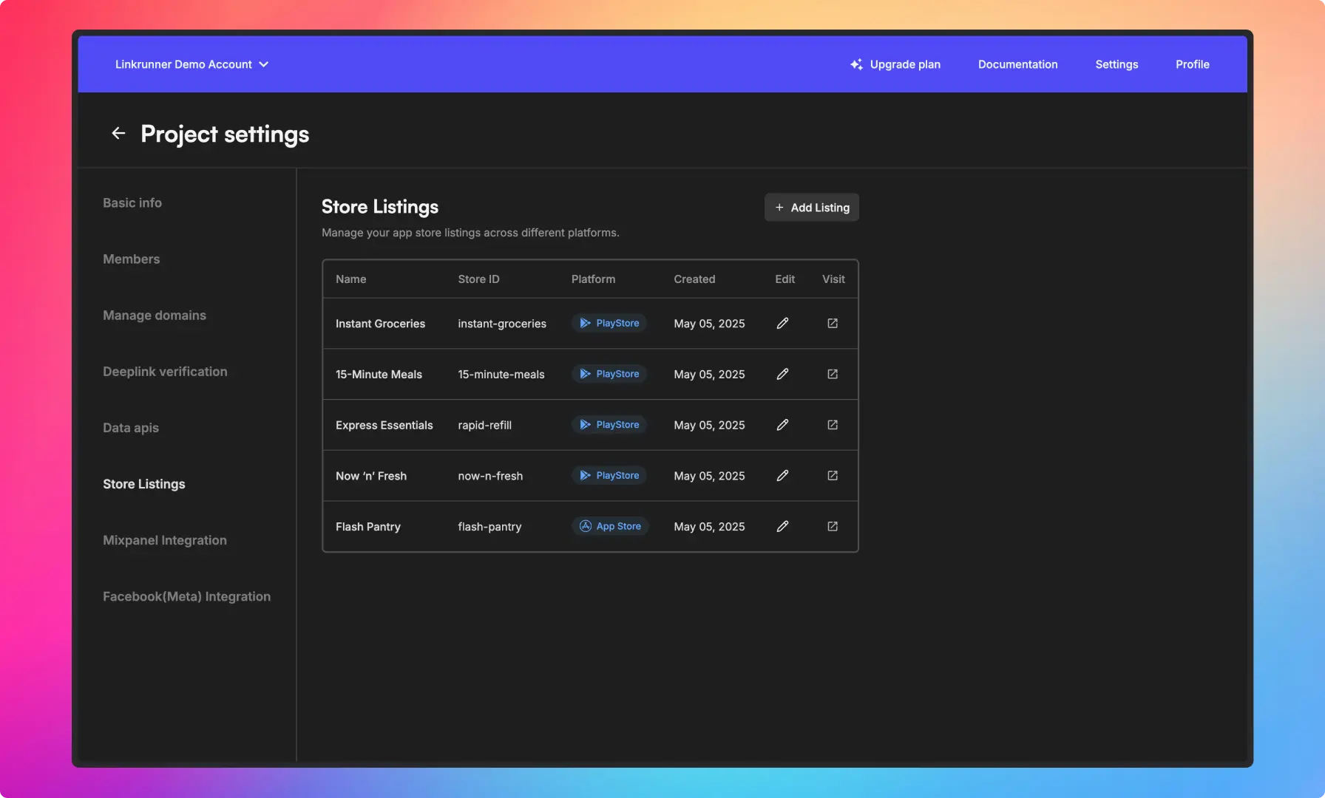This screenshot has width=1325, height=798.
Task: Open the Members section
Action: [132, 259]
